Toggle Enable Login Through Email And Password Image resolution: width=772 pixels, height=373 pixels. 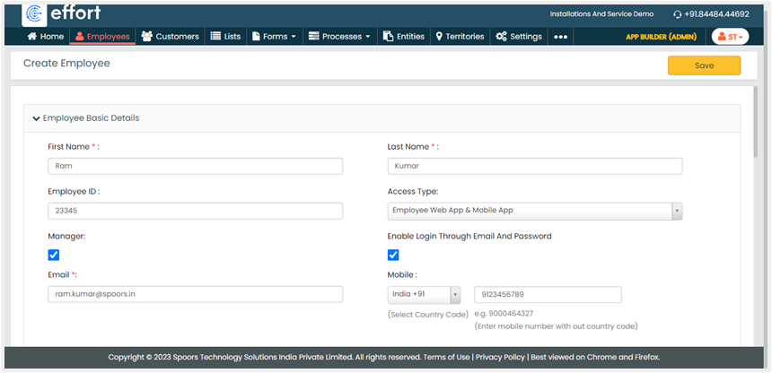(x=393, y=255)
